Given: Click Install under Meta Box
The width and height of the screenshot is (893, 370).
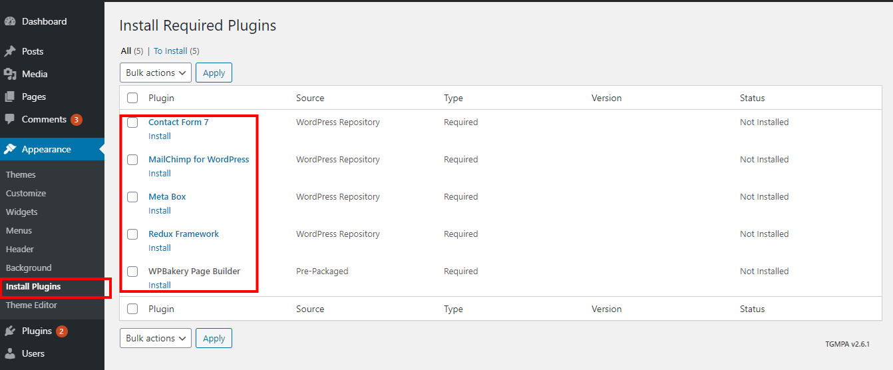Looking at the screenshot, I should 160,210.
